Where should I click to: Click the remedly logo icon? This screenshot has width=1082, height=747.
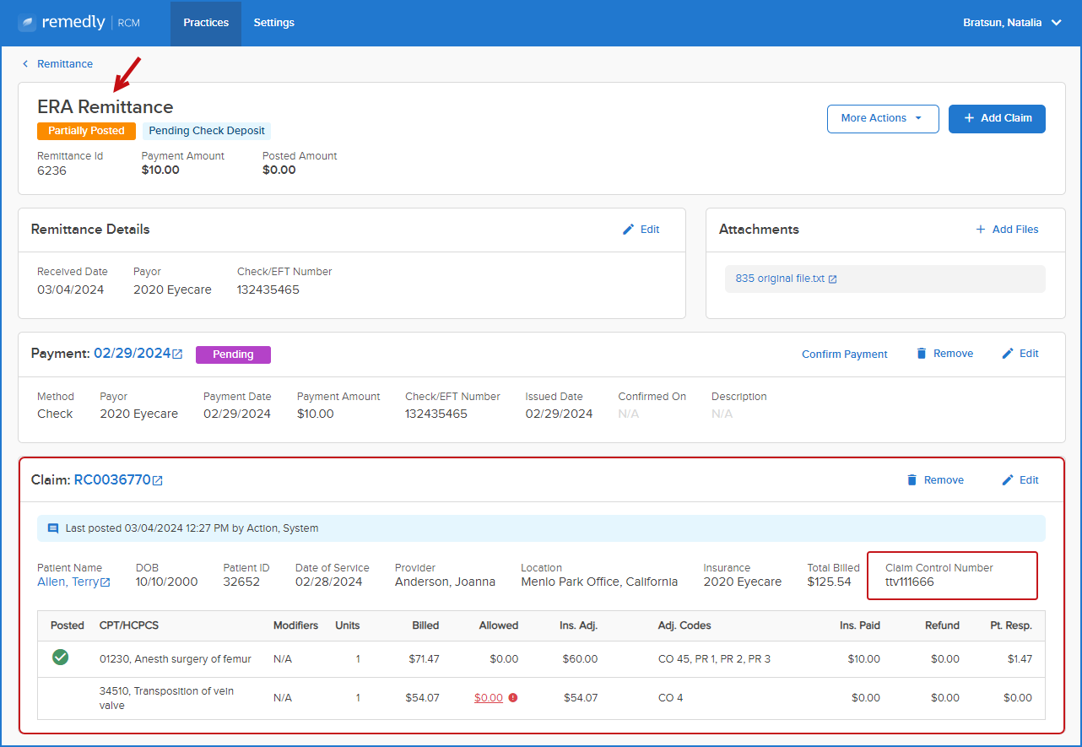(x=27, y=23)
